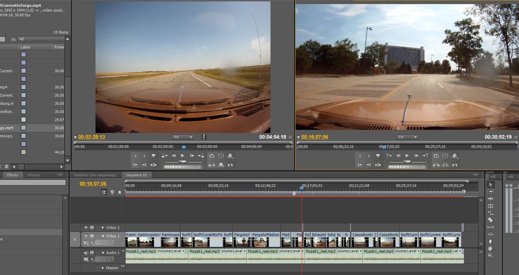519x275 pixels.
Task: Hide the Video 1 track output
Action: pyautogui.click(x=86, y=236)
